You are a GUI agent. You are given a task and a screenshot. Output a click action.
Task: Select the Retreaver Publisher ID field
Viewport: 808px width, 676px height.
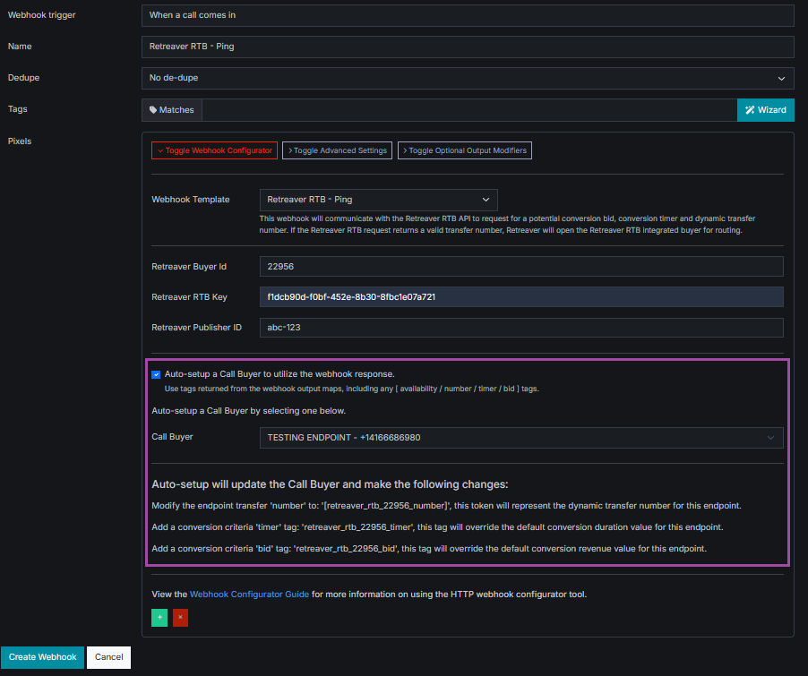tap(520, 328)
